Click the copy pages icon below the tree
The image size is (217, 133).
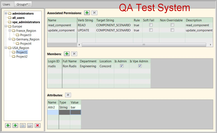click(23, 125)
